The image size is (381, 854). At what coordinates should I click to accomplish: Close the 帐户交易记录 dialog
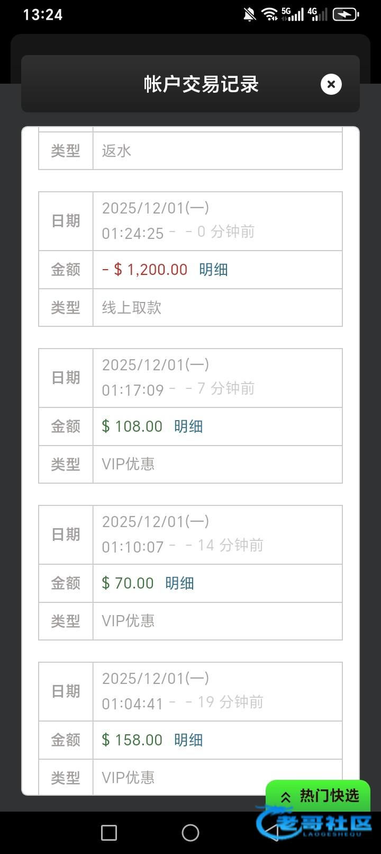[331, 84]
